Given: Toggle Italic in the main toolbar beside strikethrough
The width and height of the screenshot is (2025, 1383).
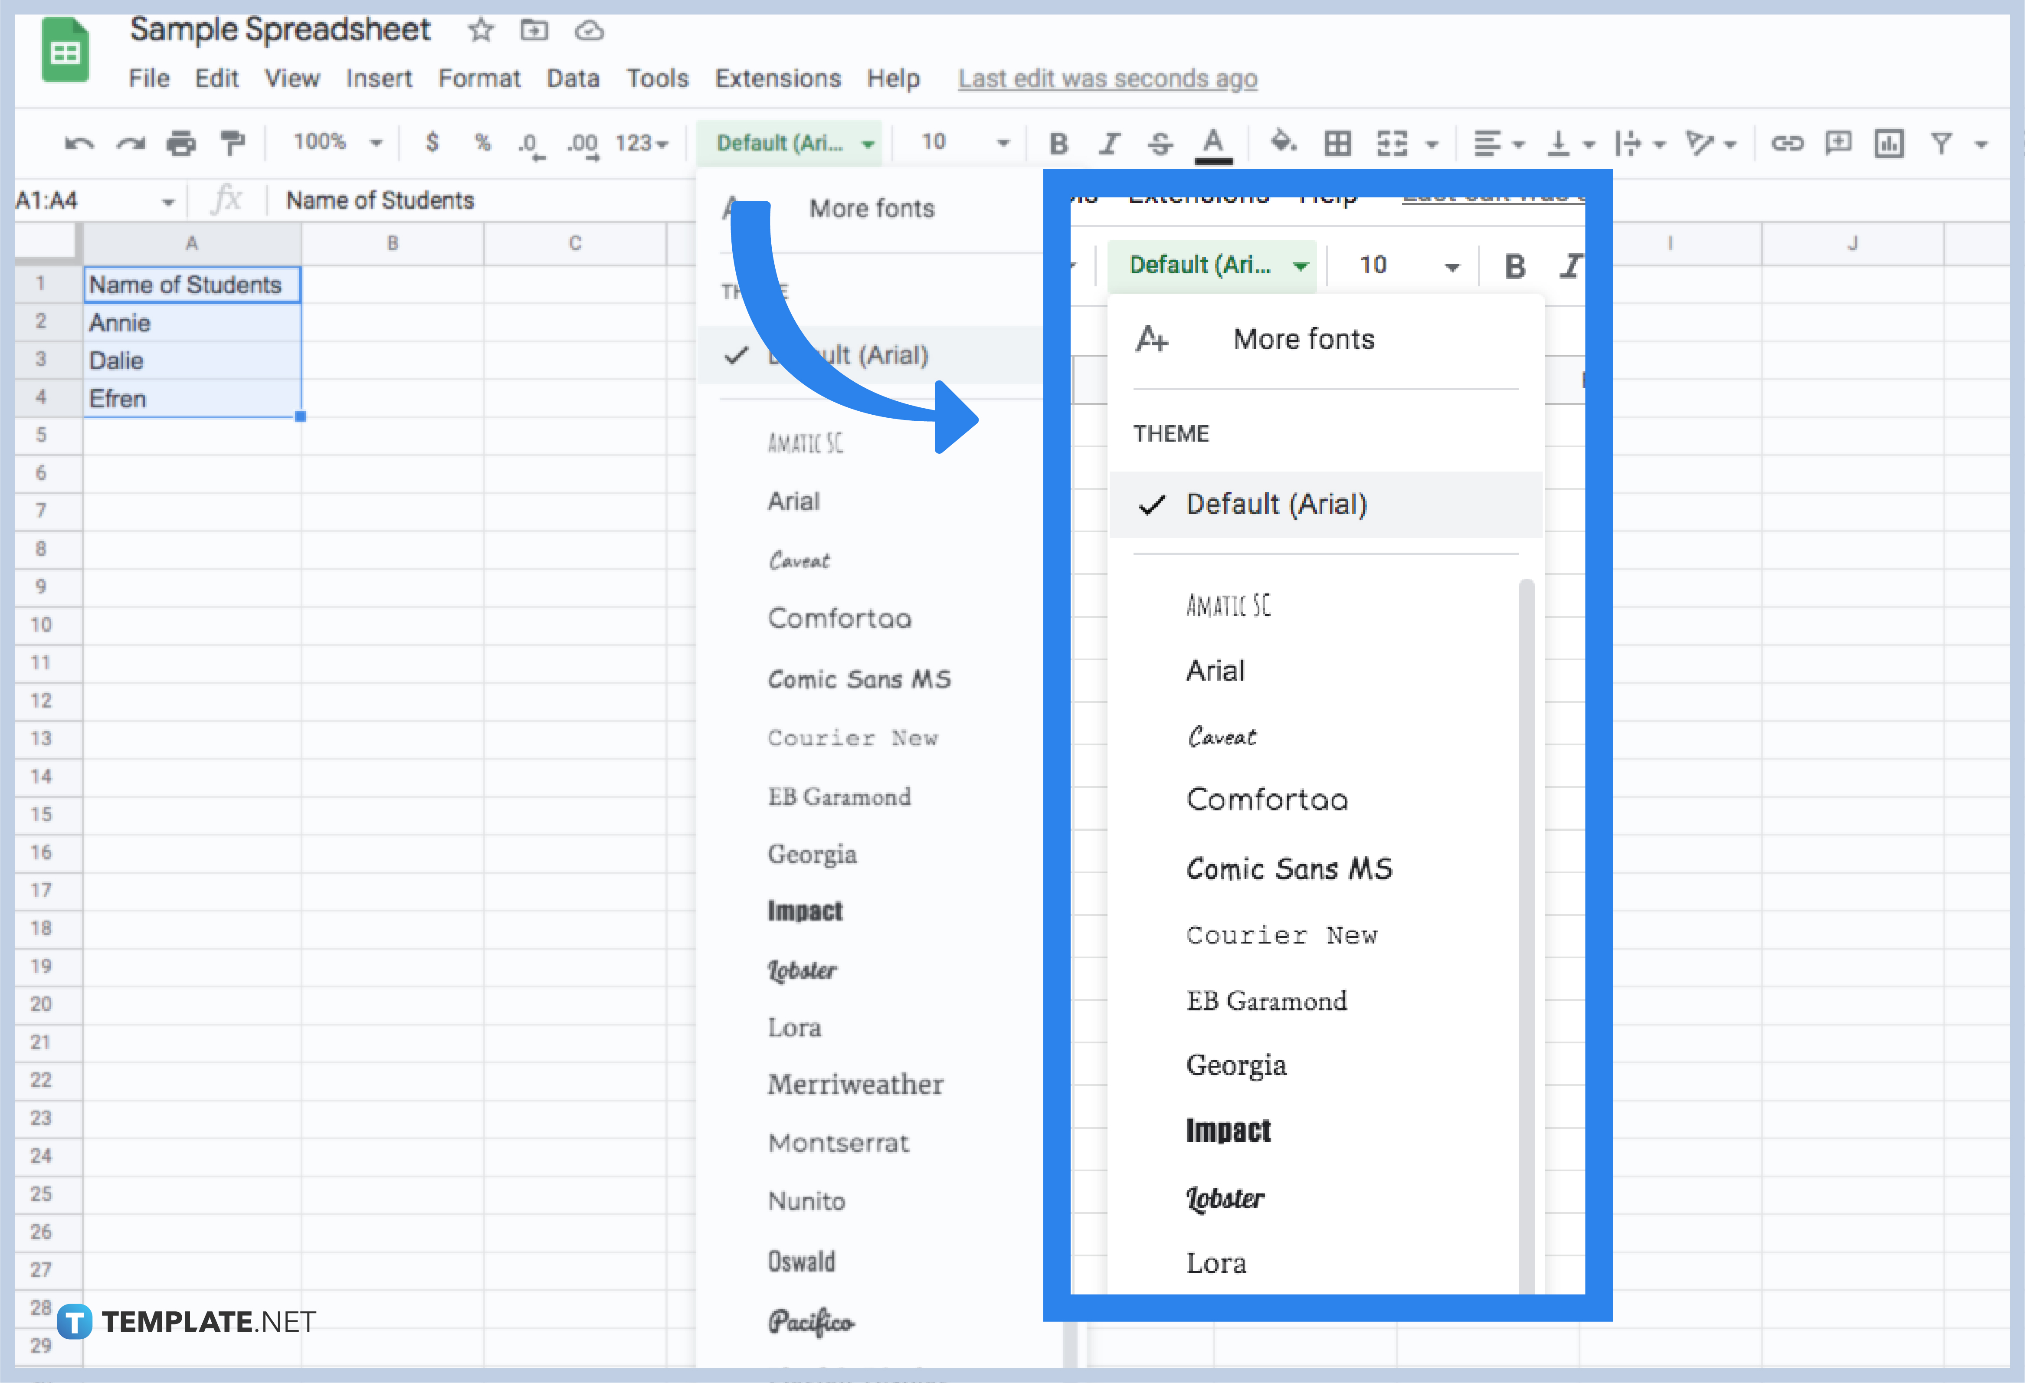Looking at the screenshot, I should [1109, 143].
